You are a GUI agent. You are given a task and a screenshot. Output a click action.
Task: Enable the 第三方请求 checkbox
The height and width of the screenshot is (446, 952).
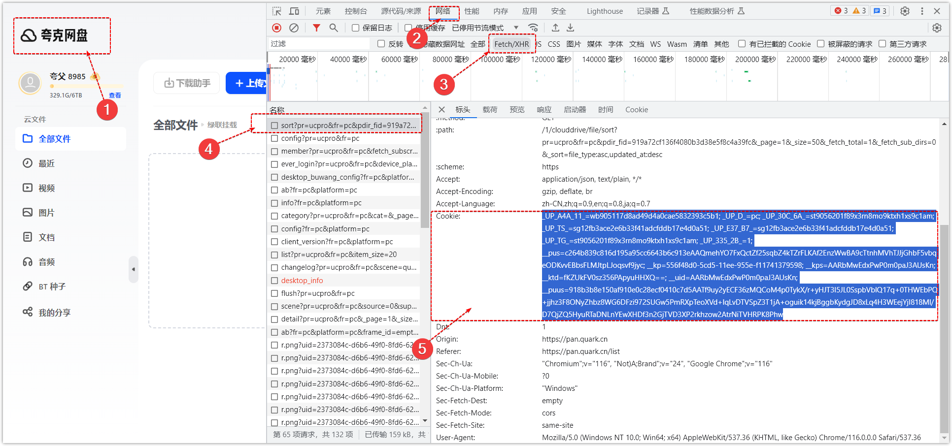pos(882,44)
